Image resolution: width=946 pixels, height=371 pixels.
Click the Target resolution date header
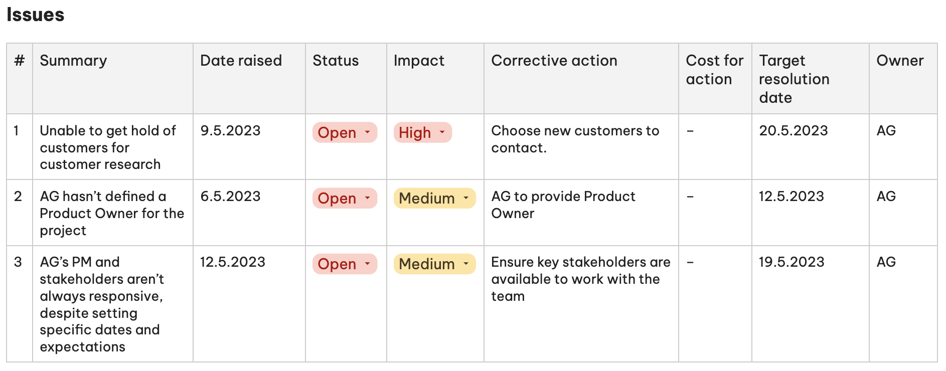tap(795, 79)
